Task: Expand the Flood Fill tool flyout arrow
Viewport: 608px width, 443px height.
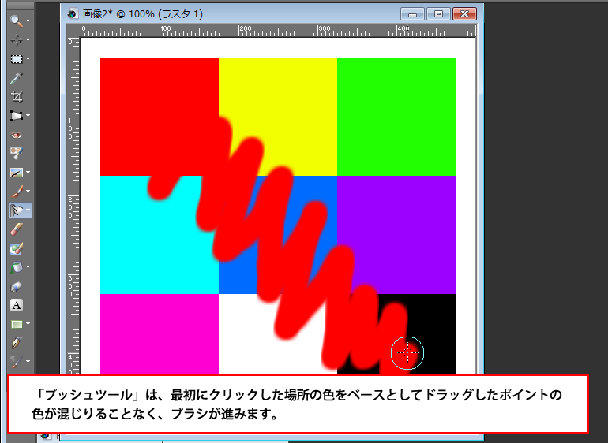Action: [x=28, y=267]
